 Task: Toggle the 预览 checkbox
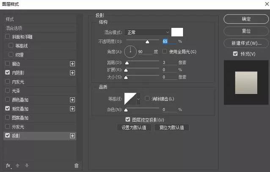tap(235, 54)
